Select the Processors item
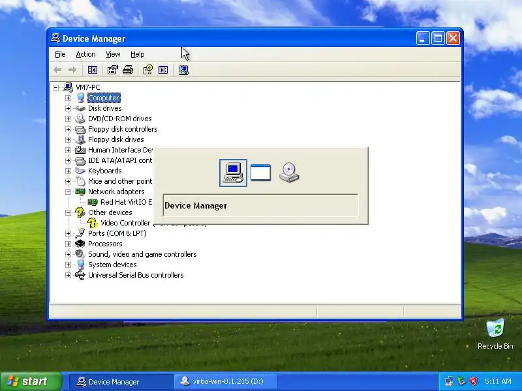Screen dimensions: 522x391 (x=105, y=244)
